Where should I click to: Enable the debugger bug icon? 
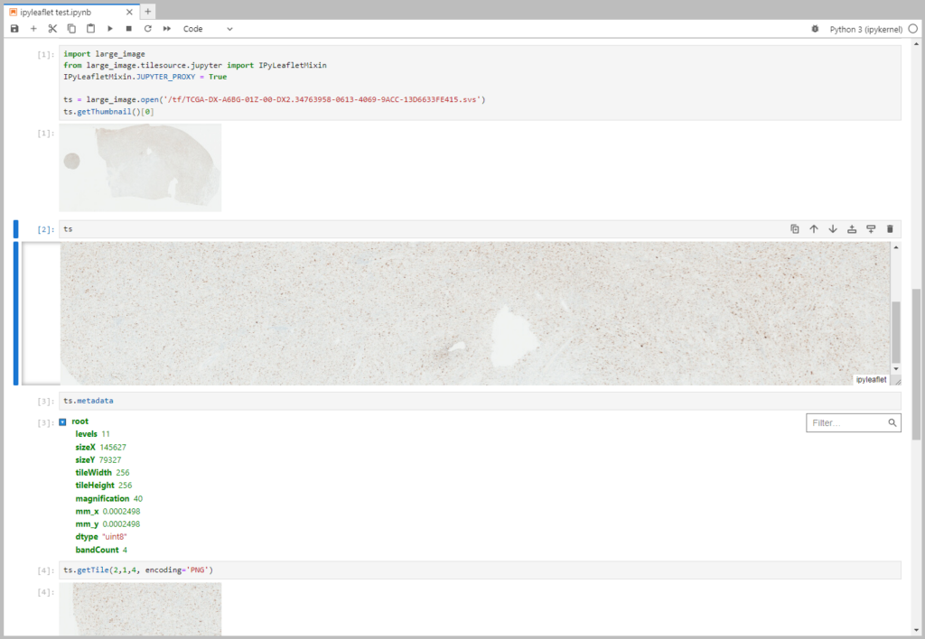815,29
